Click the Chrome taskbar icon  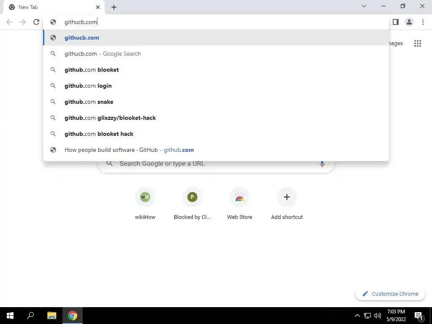[x=73, y=316]
